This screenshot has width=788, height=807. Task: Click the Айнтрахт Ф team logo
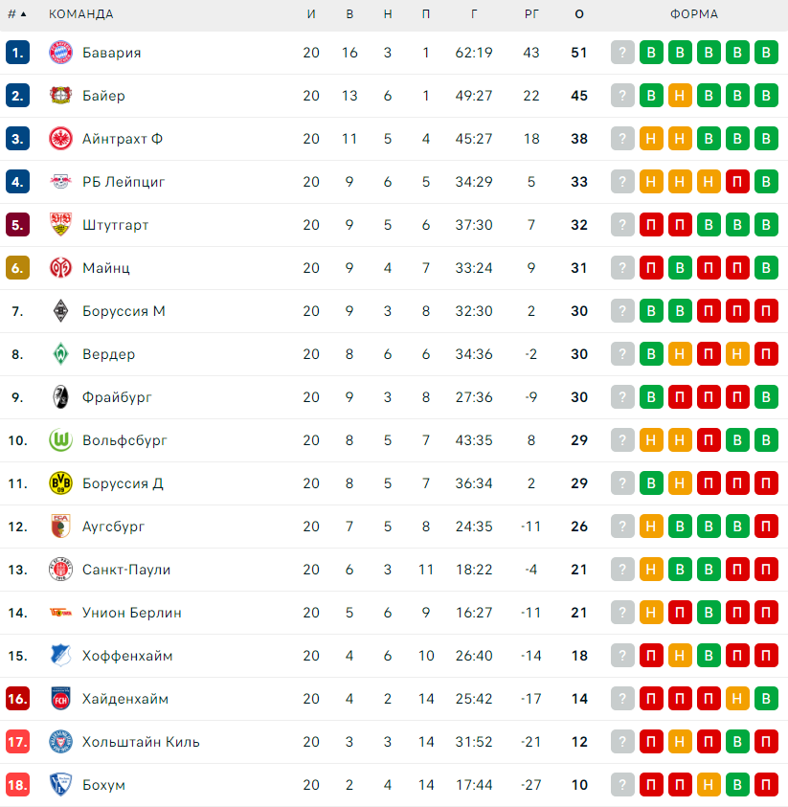point(60,139)
